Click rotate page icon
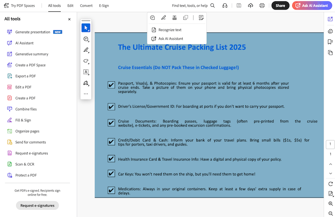Screen dimensions: 335x217 [330, 184]
